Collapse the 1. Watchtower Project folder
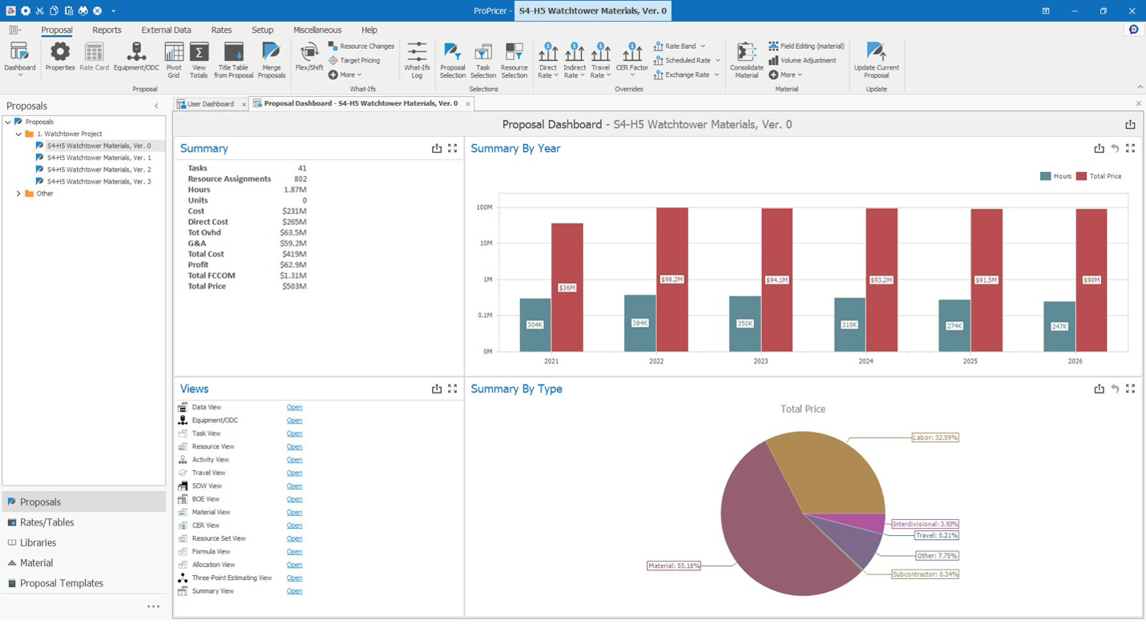Screen dimensions: 1146x624 (x=18, y=134)
